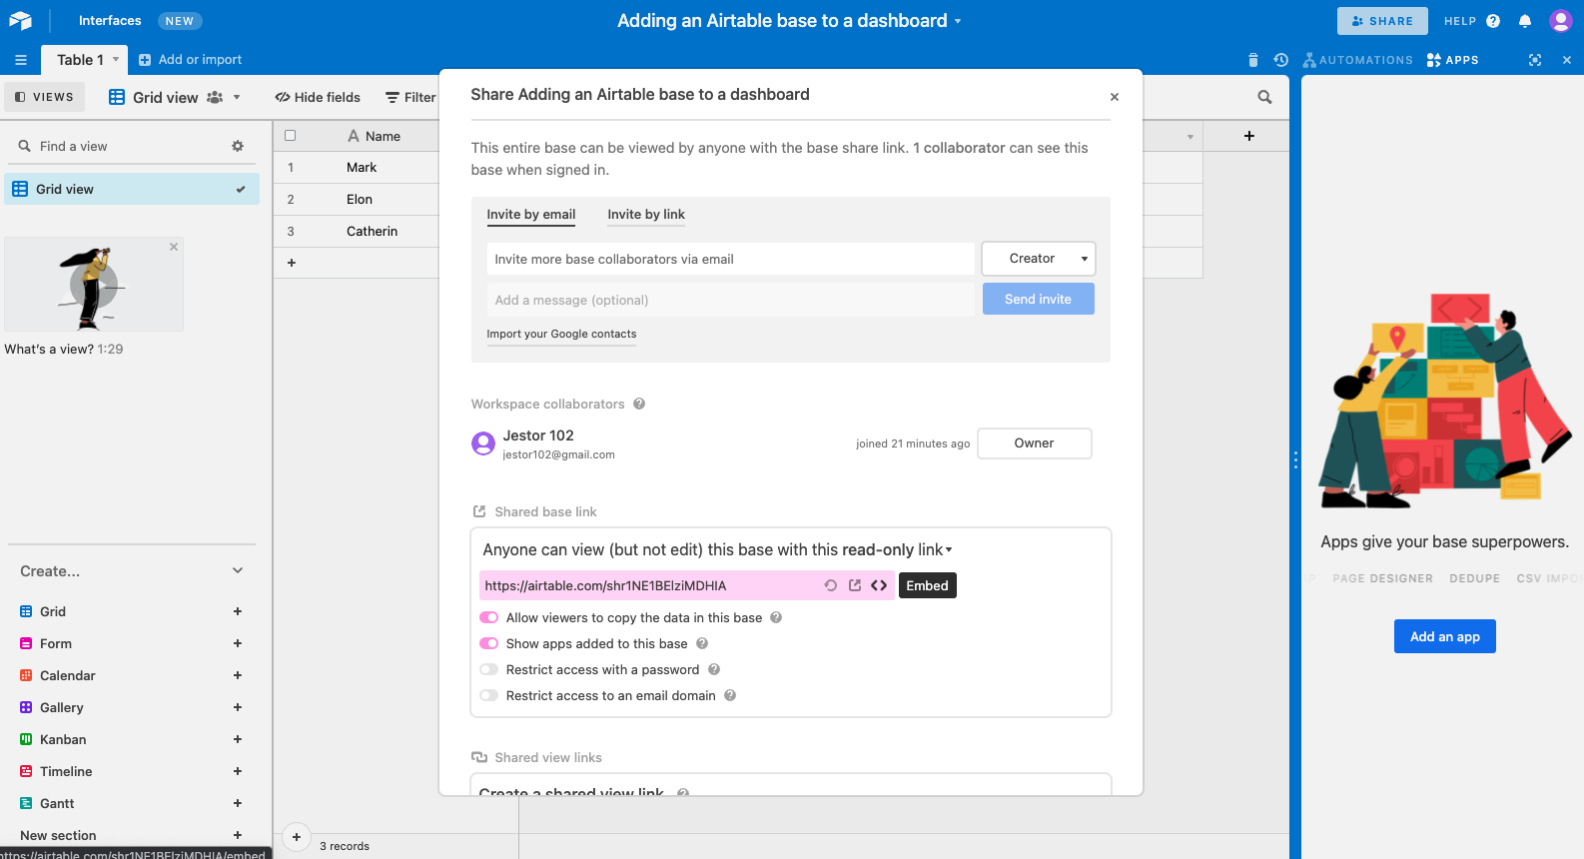The image size is (1584, 859).
Task: Show help for password restriction option
Action: pyautogui.click(x=714, y=669)
